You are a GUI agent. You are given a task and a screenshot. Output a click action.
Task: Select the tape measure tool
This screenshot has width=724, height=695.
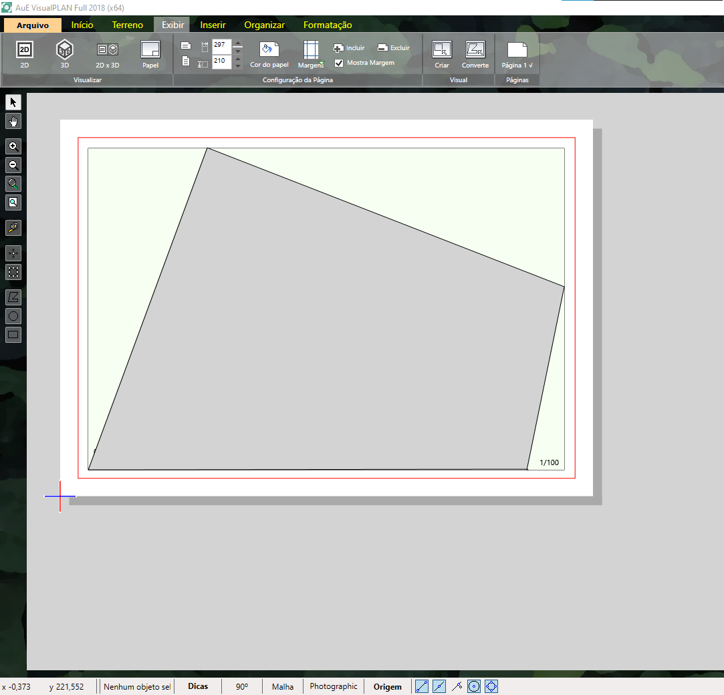[13, 228]
